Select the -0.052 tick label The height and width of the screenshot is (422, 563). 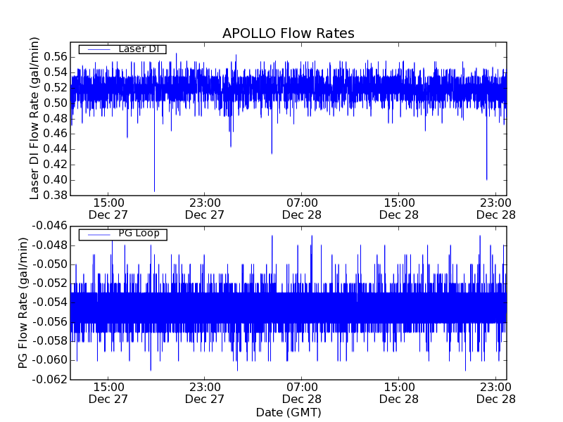(x=49, y=283)
